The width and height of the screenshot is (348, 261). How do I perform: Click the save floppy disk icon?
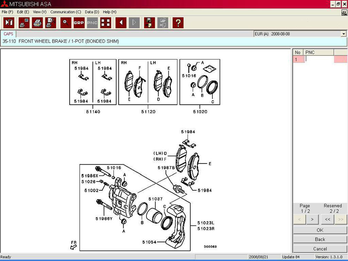coord(149,23)
